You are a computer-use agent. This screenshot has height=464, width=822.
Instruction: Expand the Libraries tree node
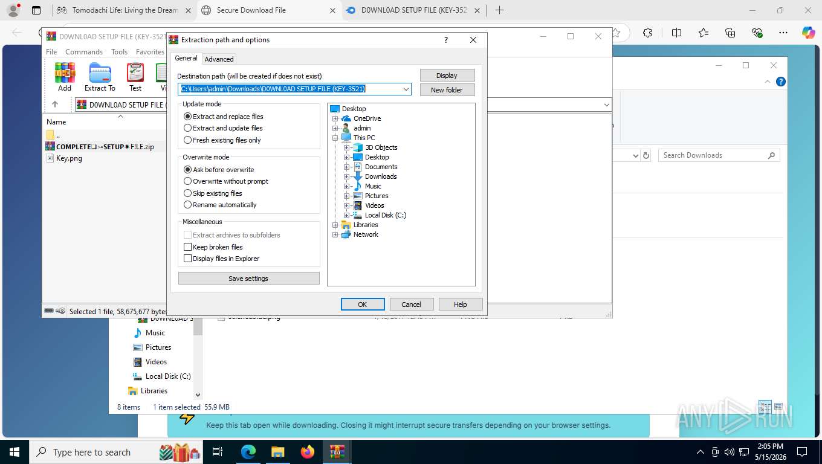point(335,225)
